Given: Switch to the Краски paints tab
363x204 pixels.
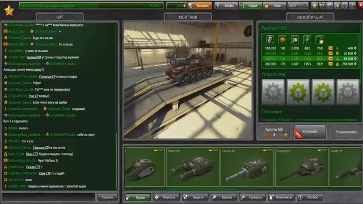Looking at the screenshot, I should click(x=223, y=197).
